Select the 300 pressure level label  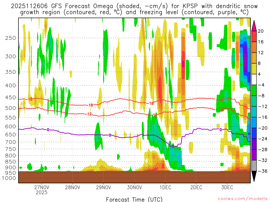(x=11, y=56)
